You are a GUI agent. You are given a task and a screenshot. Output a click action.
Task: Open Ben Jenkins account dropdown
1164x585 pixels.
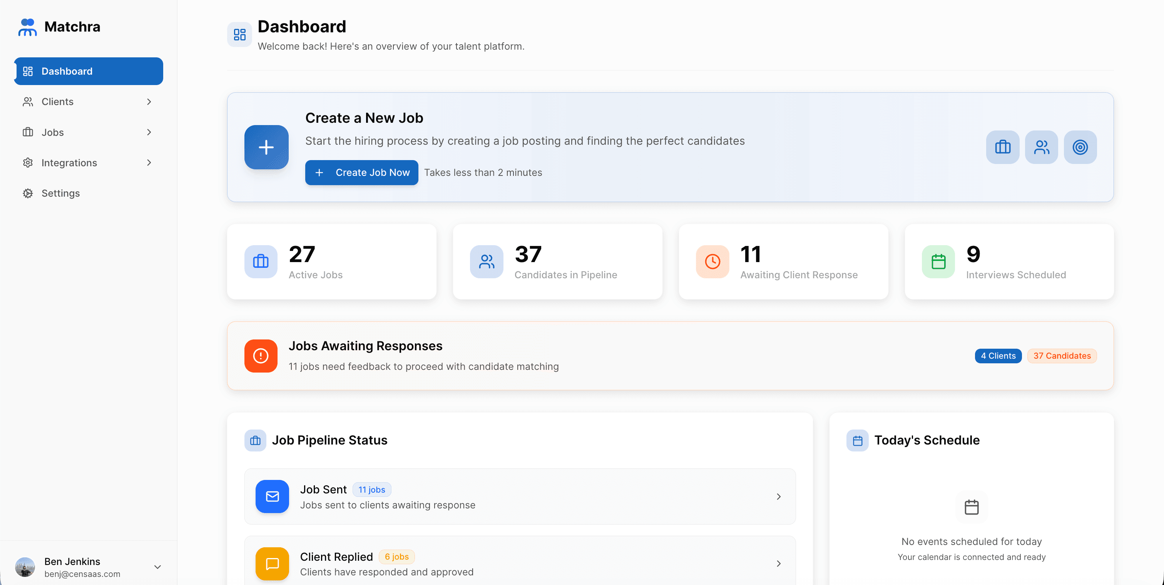(157, 567)
